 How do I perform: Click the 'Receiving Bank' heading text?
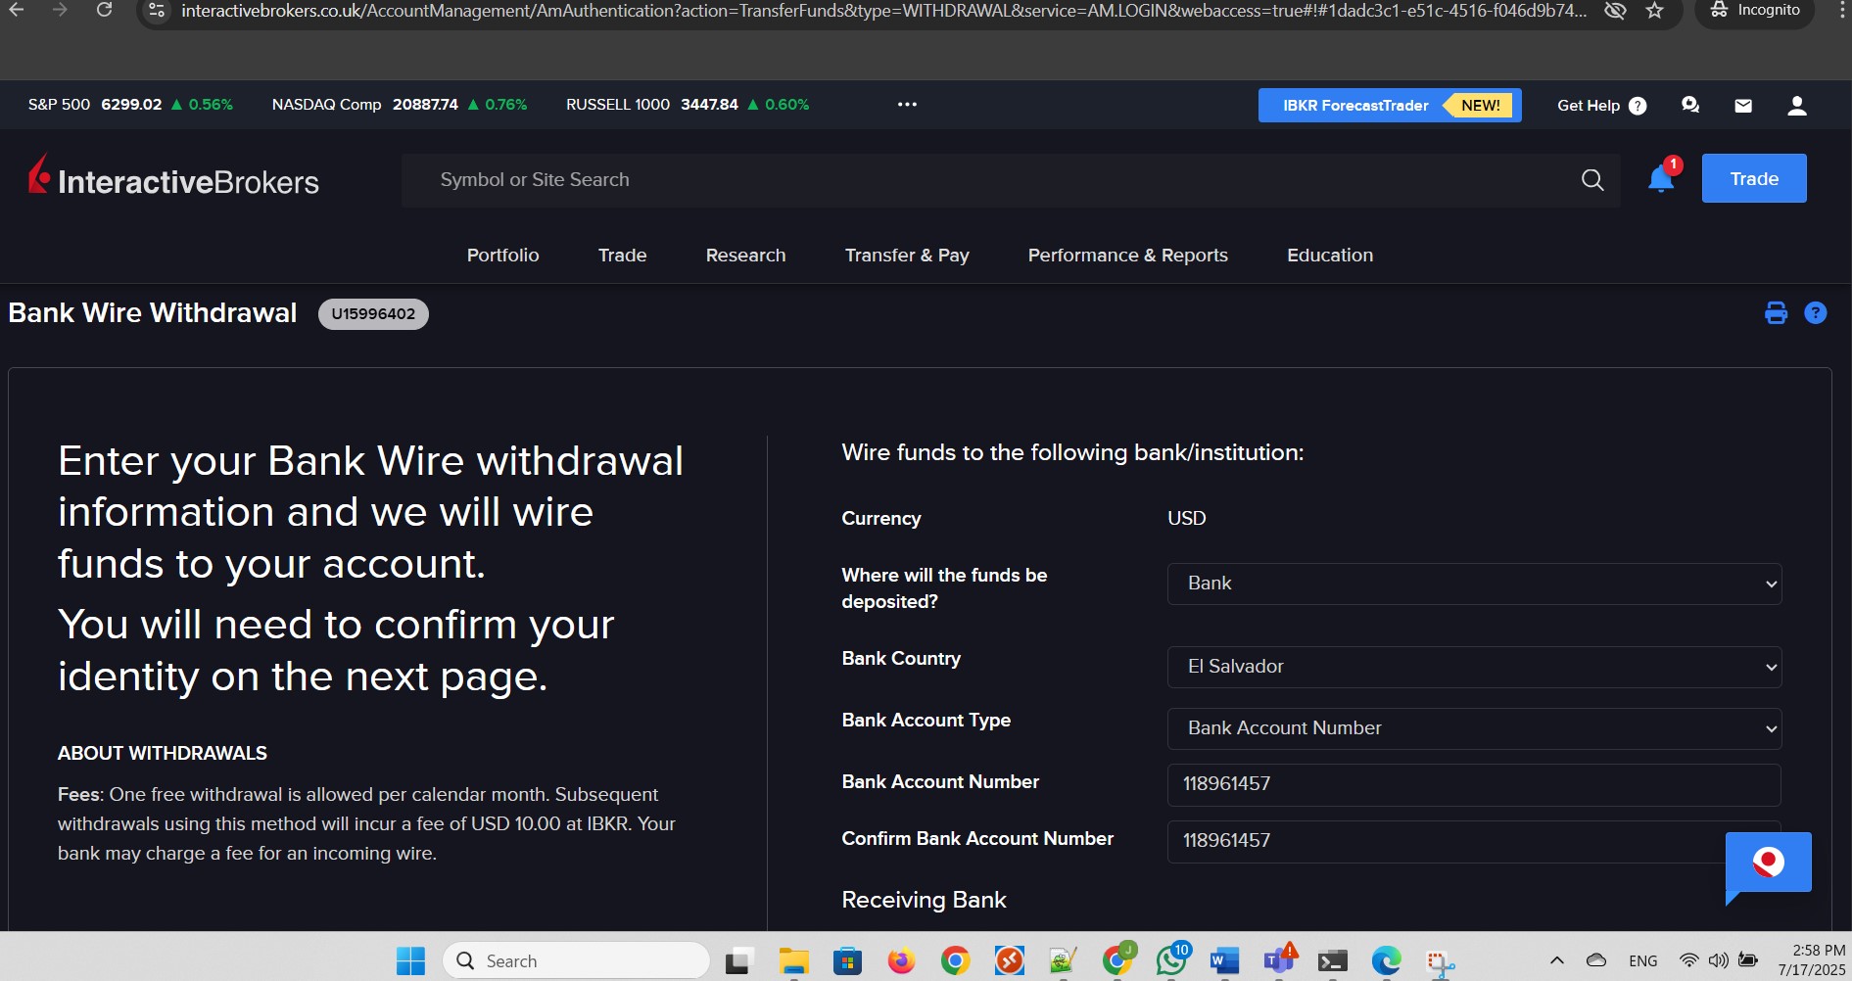click(924, 901)
